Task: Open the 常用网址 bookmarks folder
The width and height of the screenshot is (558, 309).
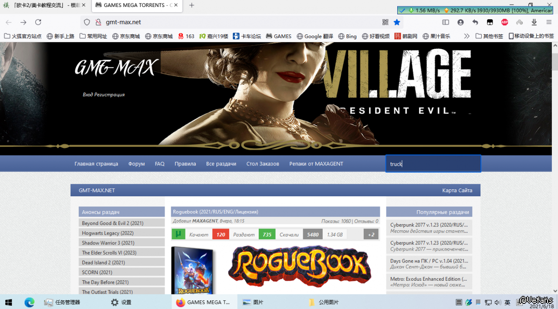Action: [x=93, y=36]
